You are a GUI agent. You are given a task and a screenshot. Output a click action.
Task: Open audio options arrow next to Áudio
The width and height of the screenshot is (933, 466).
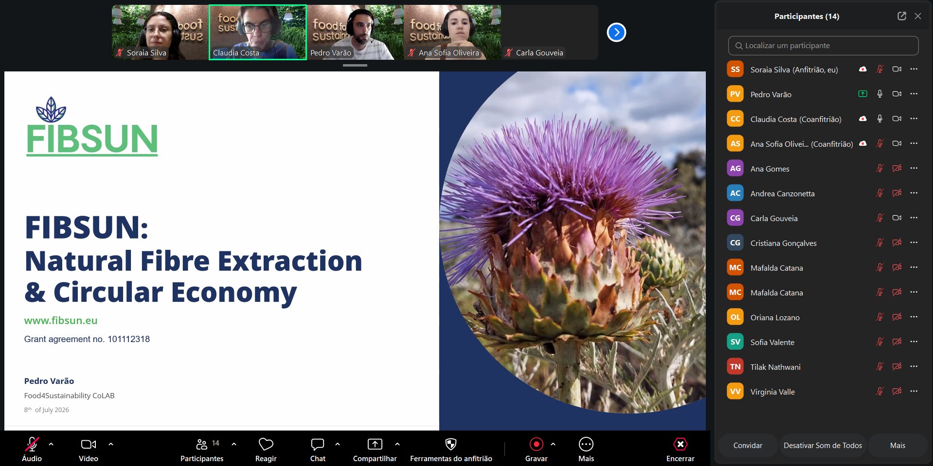pyautogui.click(x=51, y=444)
